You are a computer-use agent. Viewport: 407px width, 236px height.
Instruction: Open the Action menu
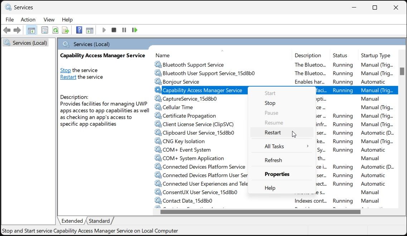[28, 20]
